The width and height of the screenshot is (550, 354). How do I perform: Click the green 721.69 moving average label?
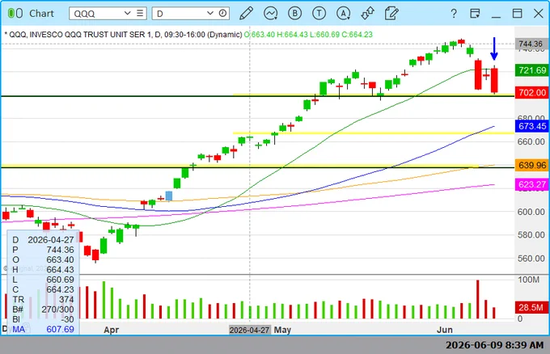532,70
